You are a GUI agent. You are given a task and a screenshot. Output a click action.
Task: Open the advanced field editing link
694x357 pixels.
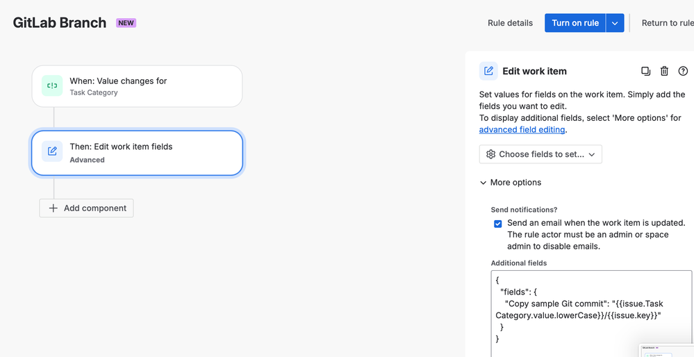(522, 130)
